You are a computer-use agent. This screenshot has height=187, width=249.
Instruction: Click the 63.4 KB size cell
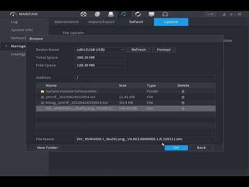pos(126,103)
